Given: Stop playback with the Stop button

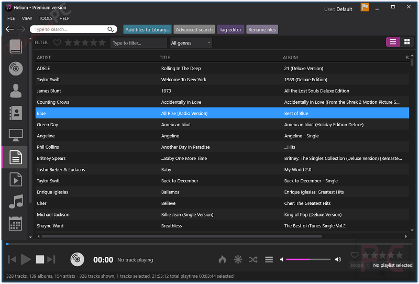Looking at the screenshot, I should [x=40, y=259].
